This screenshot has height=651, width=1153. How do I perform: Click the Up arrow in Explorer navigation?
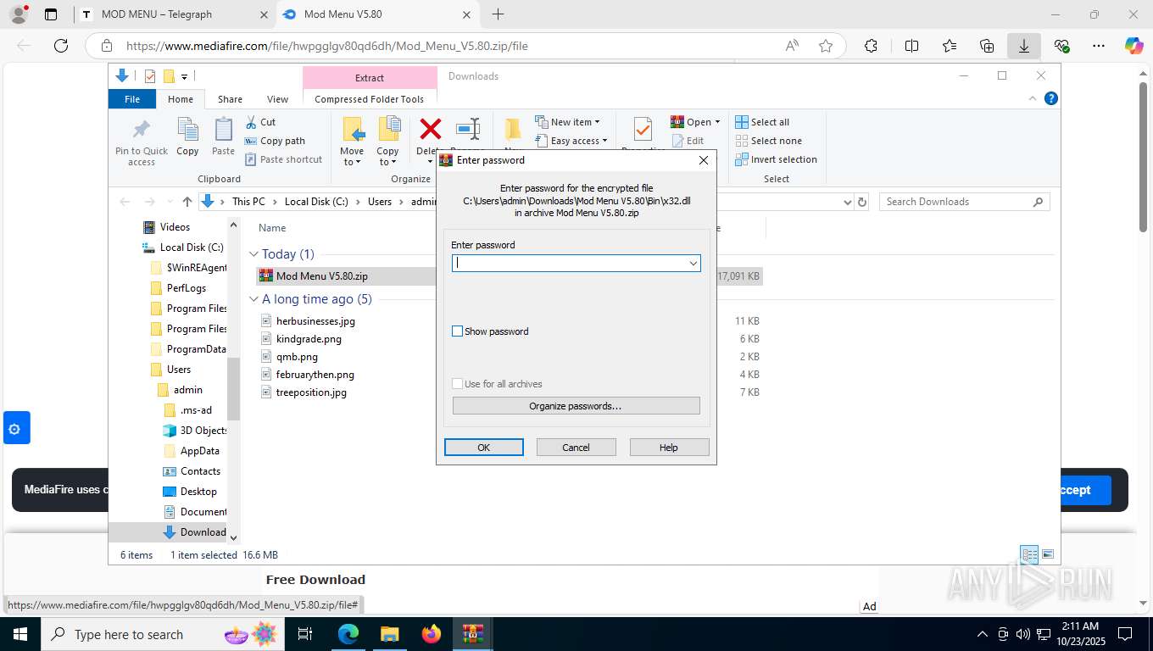(x=187, y=202)
